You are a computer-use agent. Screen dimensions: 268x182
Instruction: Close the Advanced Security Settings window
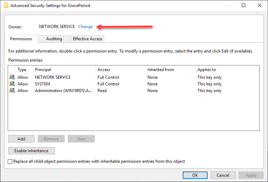259,5
